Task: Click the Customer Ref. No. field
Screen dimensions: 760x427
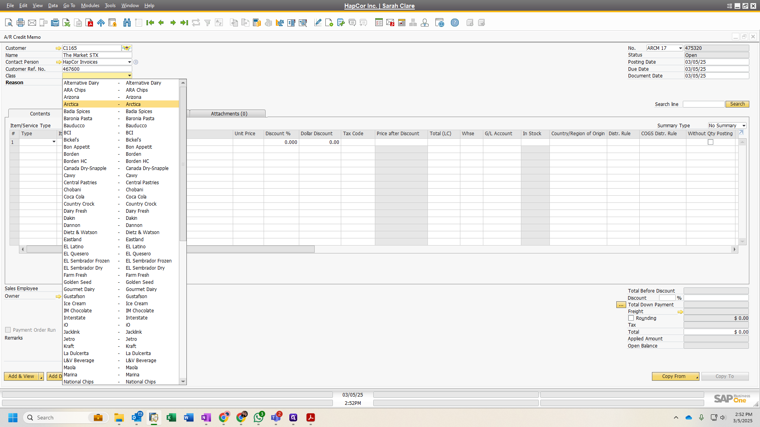Action: click(x=97, y=69)
